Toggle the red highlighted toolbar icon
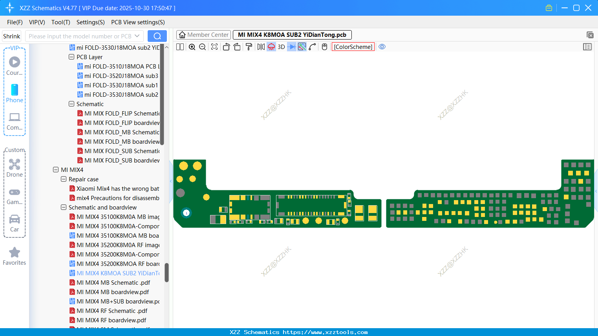 coord(271,47)
